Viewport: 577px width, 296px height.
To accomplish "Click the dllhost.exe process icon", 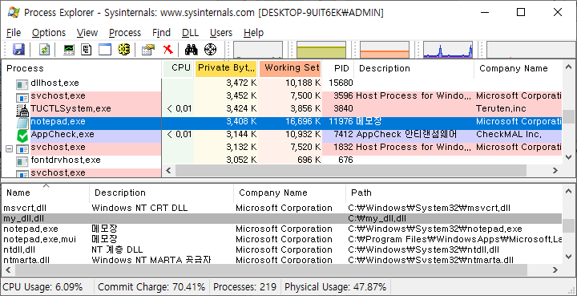I will coord(22,85).
